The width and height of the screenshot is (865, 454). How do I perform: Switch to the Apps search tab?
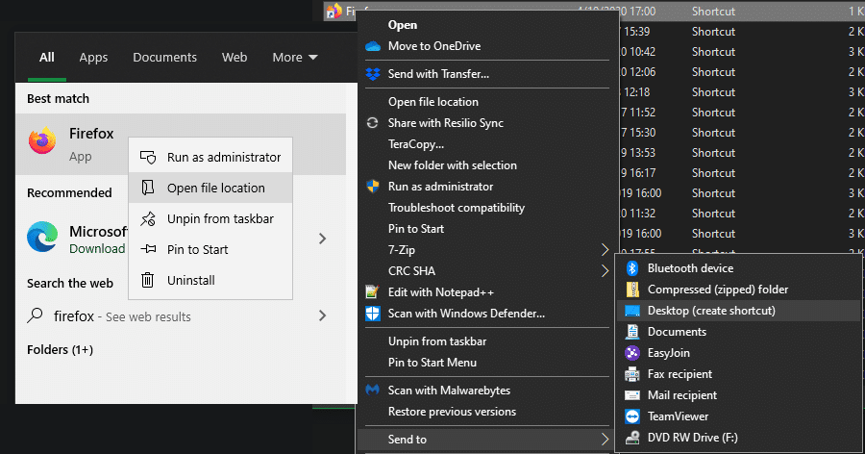93,58
